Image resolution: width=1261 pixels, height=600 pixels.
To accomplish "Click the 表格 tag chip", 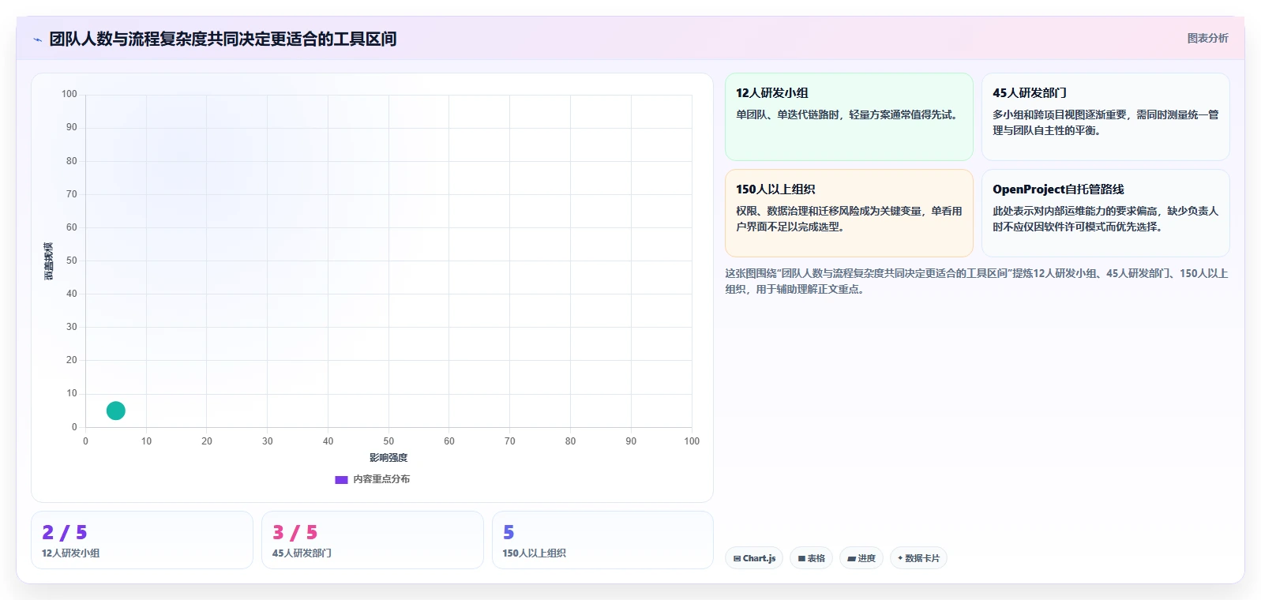I will click(811, 558).
